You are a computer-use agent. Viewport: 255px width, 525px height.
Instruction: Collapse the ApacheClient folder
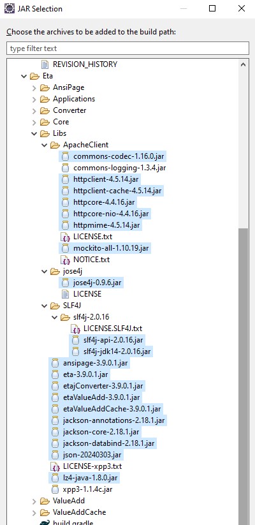point(44,145)
